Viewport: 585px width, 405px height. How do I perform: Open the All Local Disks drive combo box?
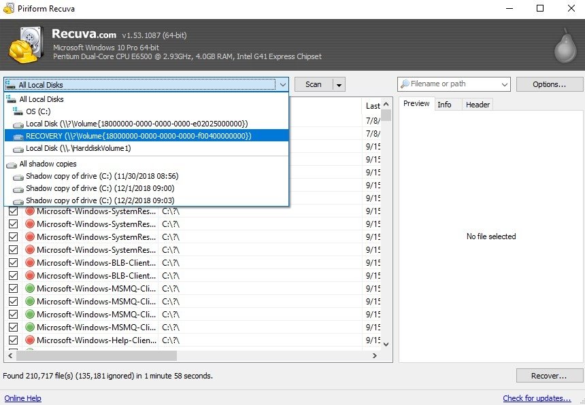(x=146, y=84)
